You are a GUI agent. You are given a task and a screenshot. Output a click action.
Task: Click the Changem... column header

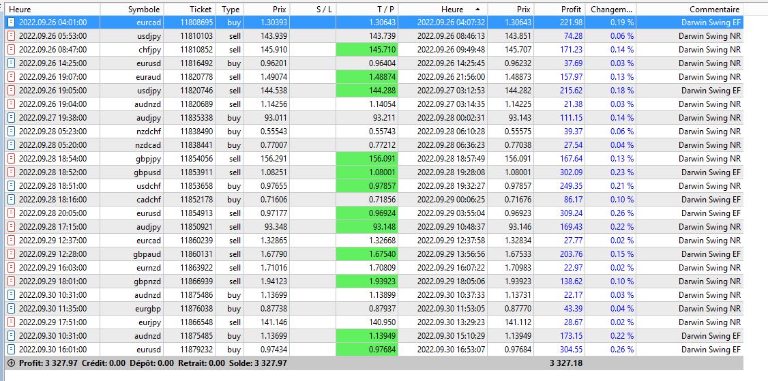pos(612,10)
